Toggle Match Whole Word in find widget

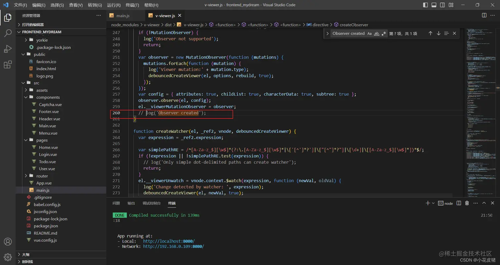(376, 33)
